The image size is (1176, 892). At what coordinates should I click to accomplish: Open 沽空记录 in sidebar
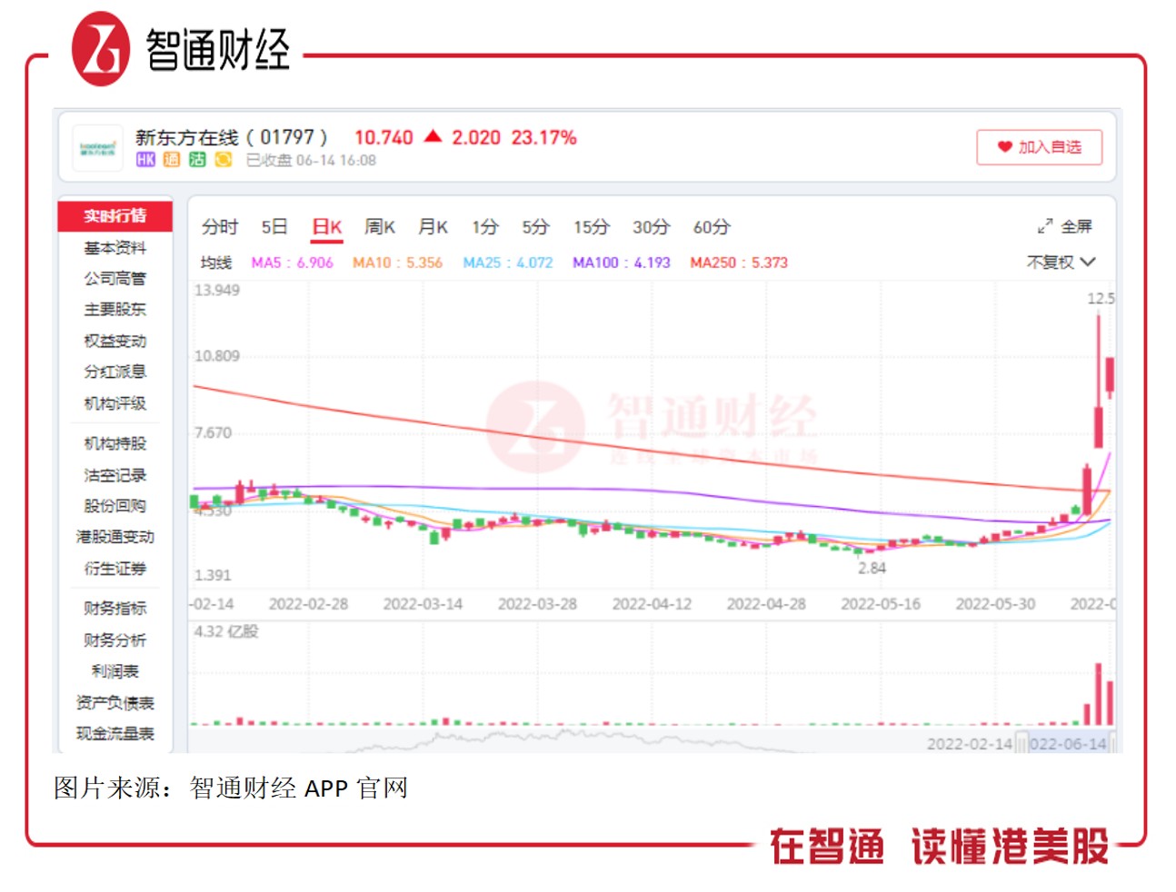pos(115,475)
